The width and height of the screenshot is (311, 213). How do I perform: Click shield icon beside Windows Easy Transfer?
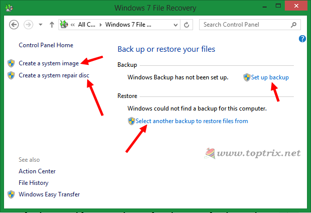tap(11, 194)
